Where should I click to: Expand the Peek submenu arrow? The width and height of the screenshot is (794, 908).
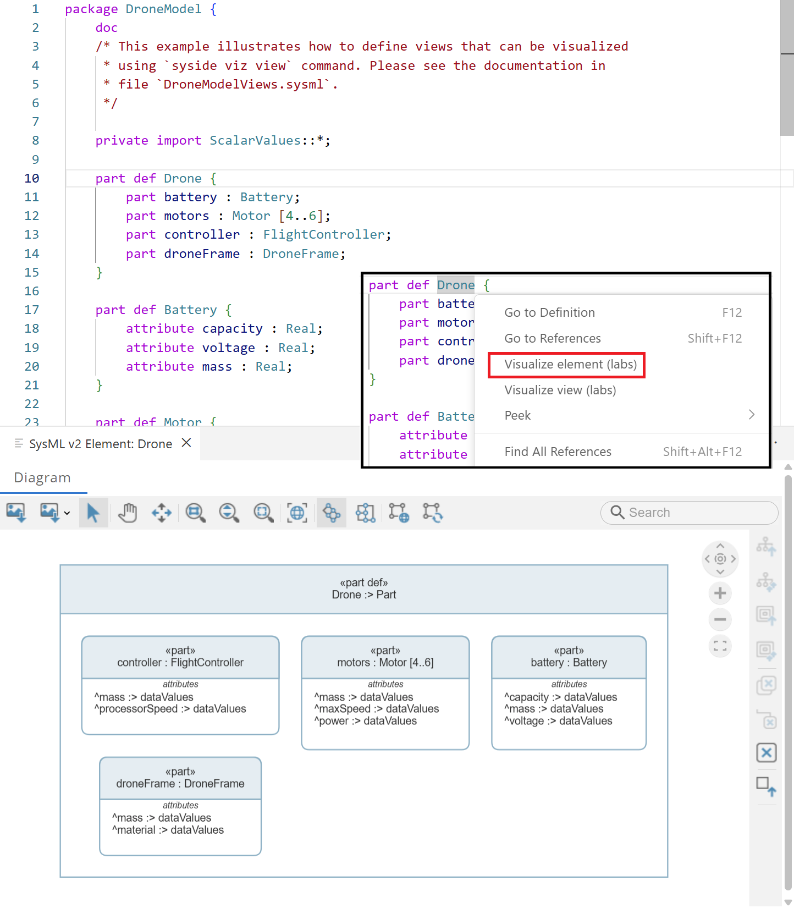[x=752, y=415]
